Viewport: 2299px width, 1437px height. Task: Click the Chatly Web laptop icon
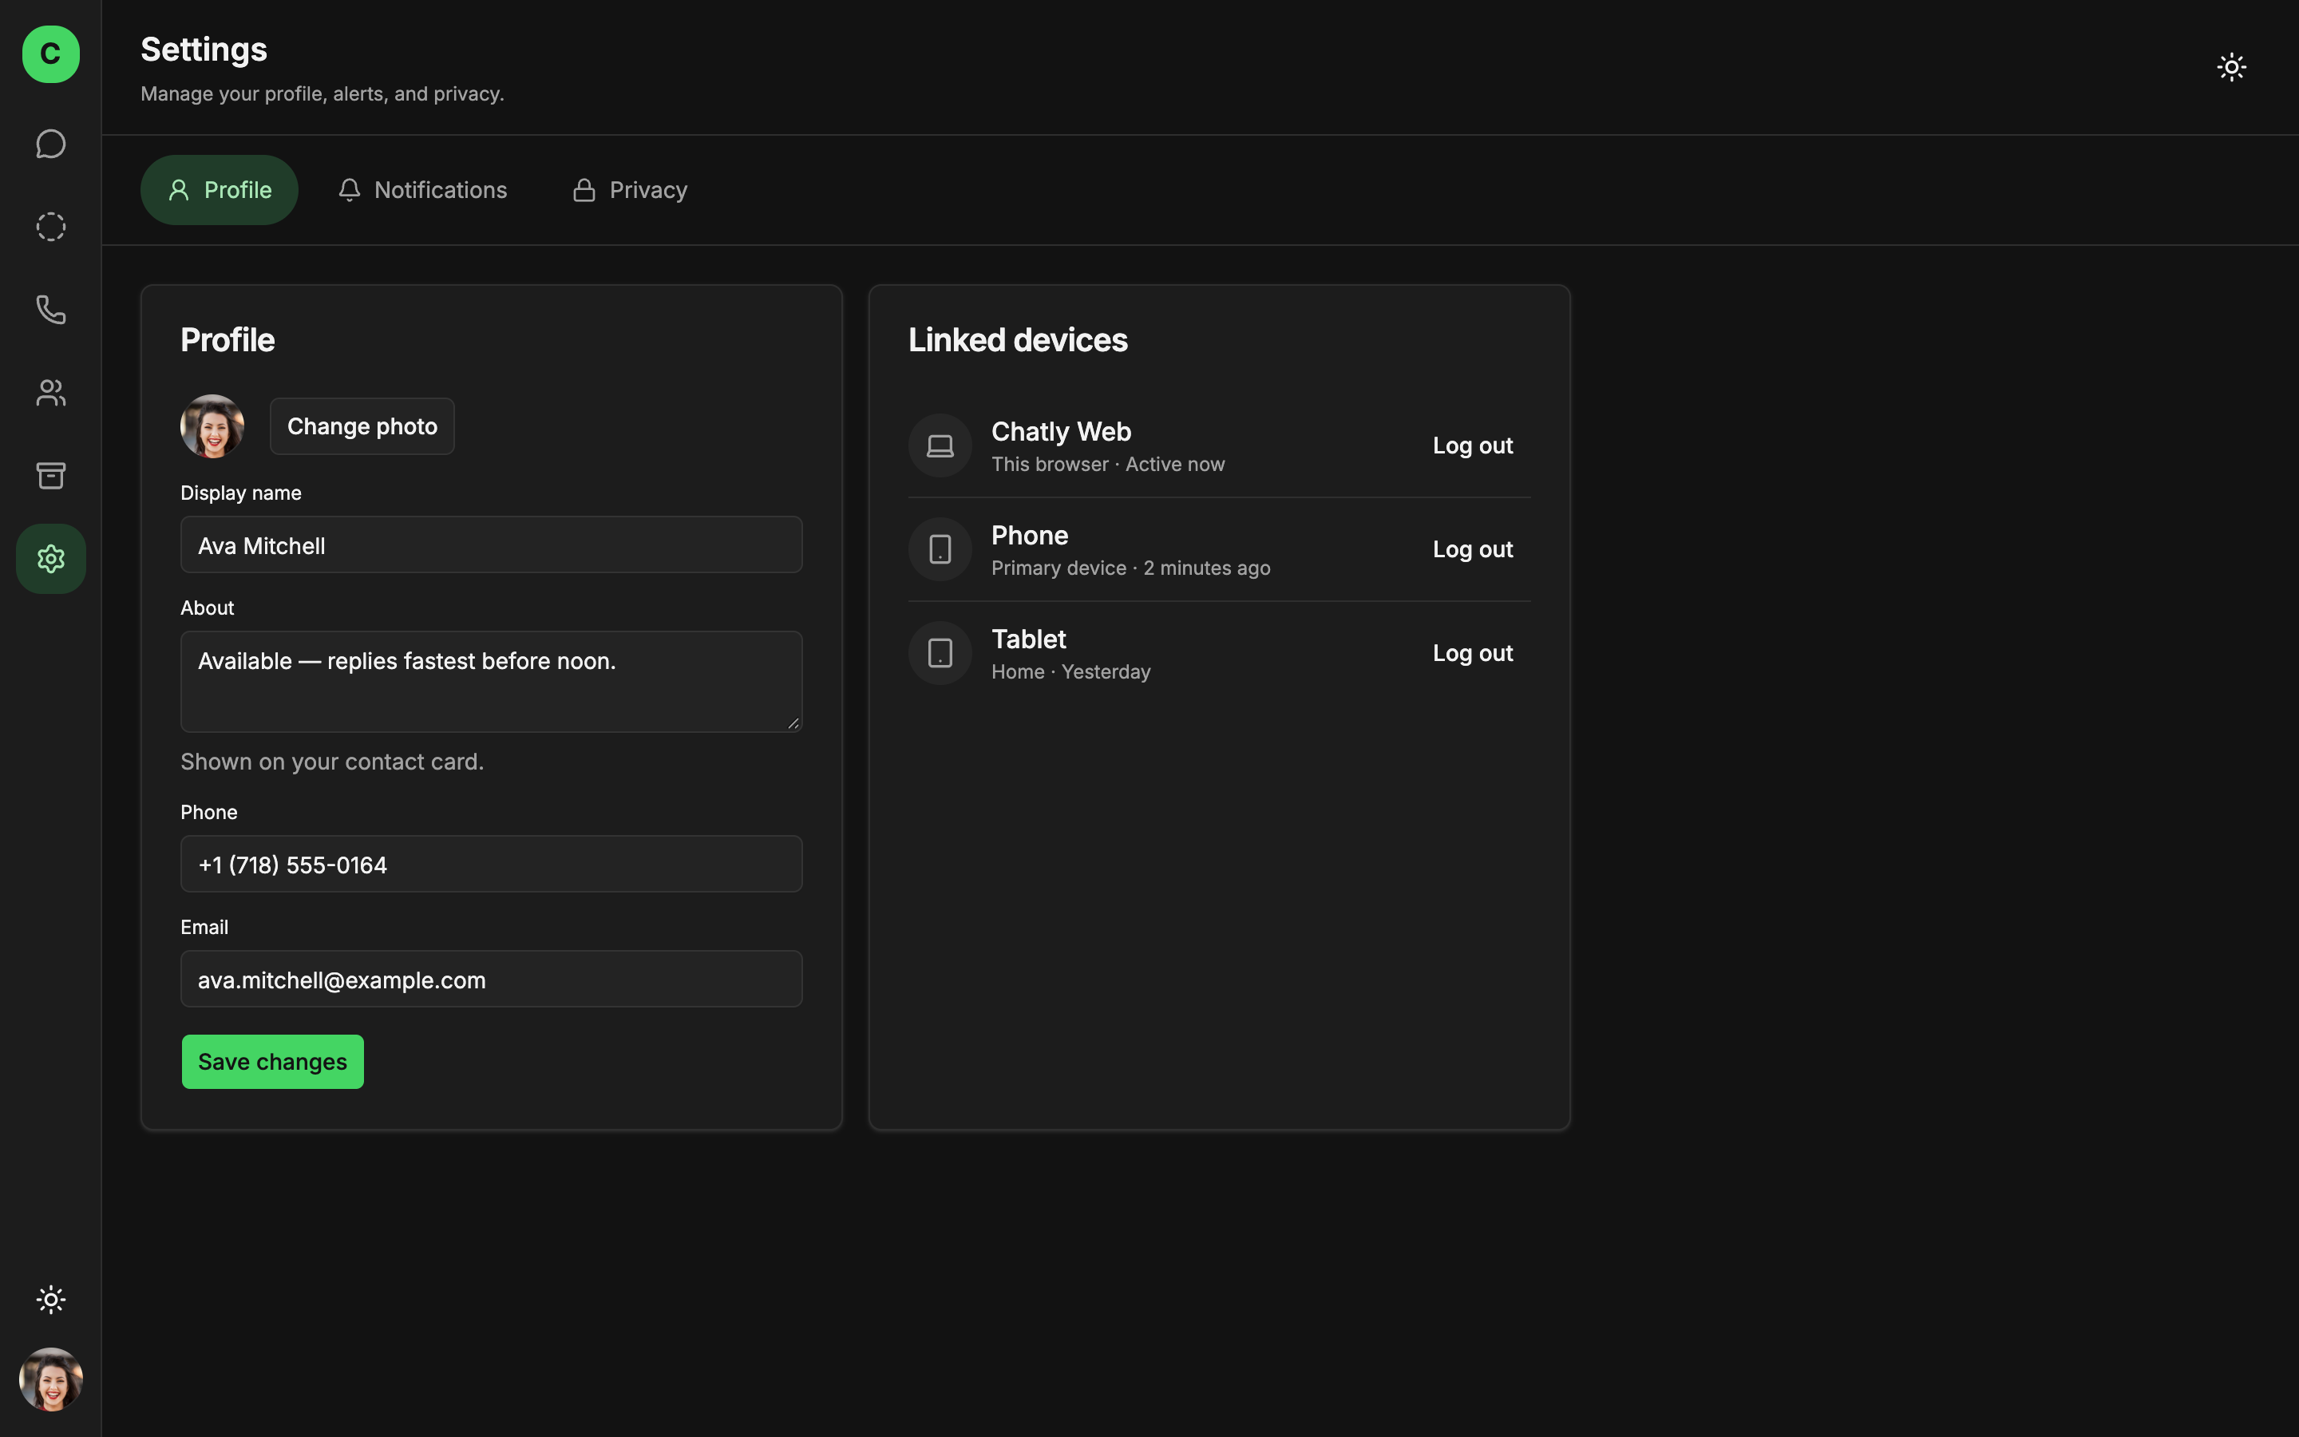[940, 445]
